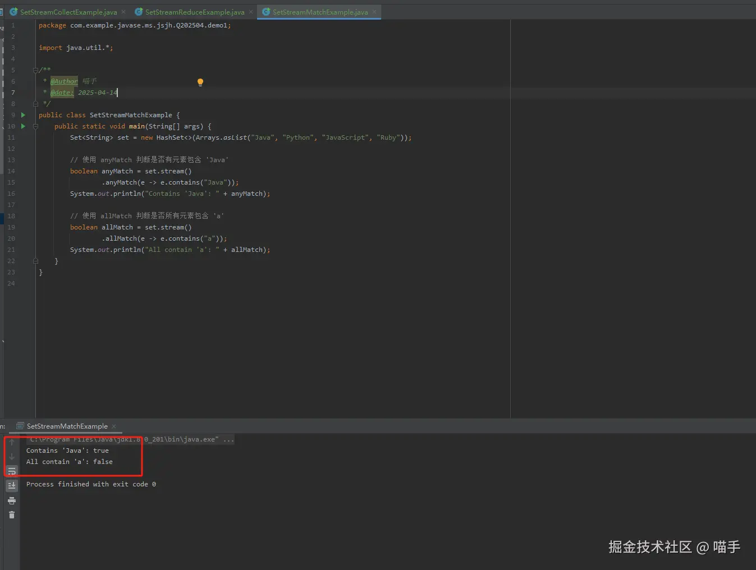The image size is (756, 570).
Task: Click console output "All contain 'a': false"
Action: pos(70,462)
